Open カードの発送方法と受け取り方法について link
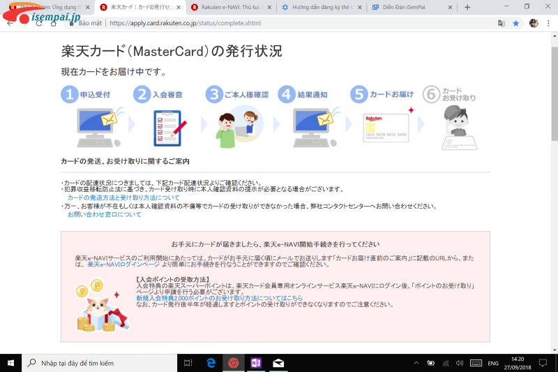Image resolution: width=558 pixels, height=372 pixels. (x=123, y=198)
